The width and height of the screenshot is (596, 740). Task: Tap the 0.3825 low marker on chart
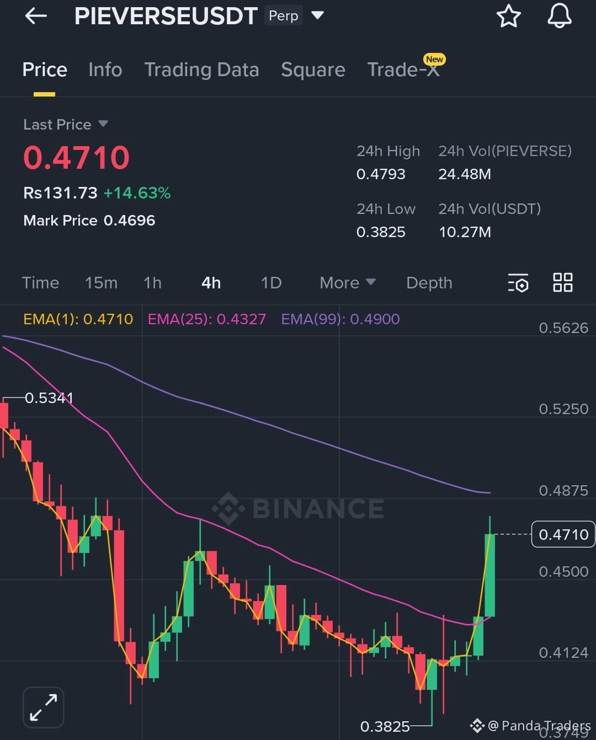(385, 727)
